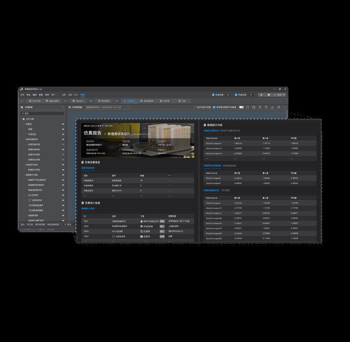Open the 甘特图 toolbar tab
The image size is (350, 342).
pos(165,101)
